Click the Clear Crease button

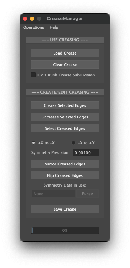(x=65, y=65)
